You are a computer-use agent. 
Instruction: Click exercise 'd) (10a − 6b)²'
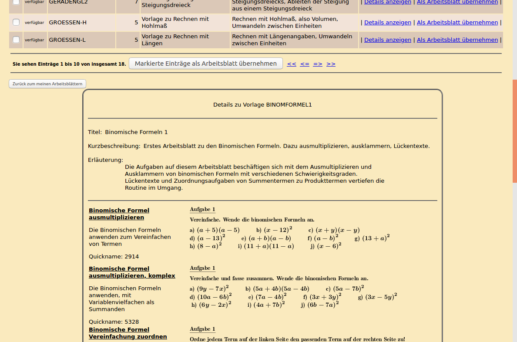211,296
